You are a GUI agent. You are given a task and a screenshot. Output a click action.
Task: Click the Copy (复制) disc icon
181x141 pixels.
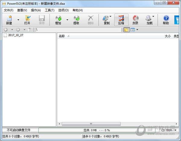106,18
